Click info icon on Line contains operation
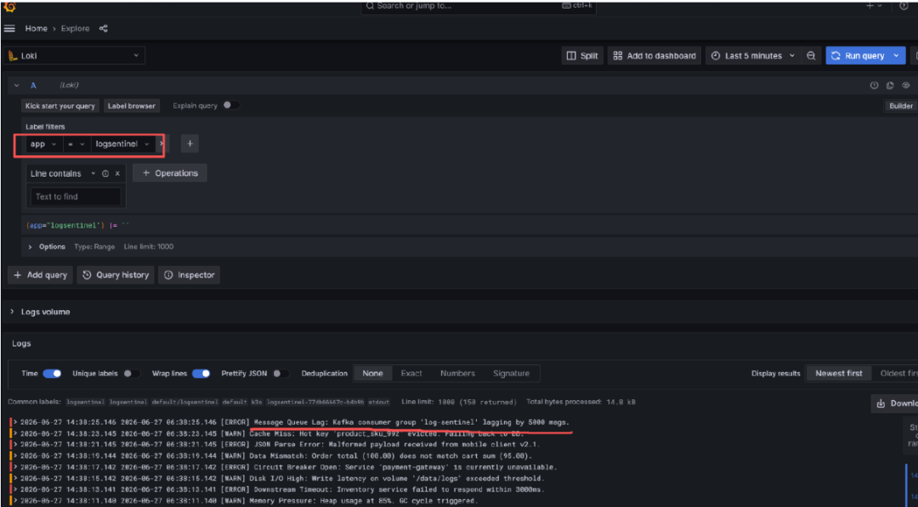Image resolution: width=918 pixels, height=507 pixels. tap(105, 174)
